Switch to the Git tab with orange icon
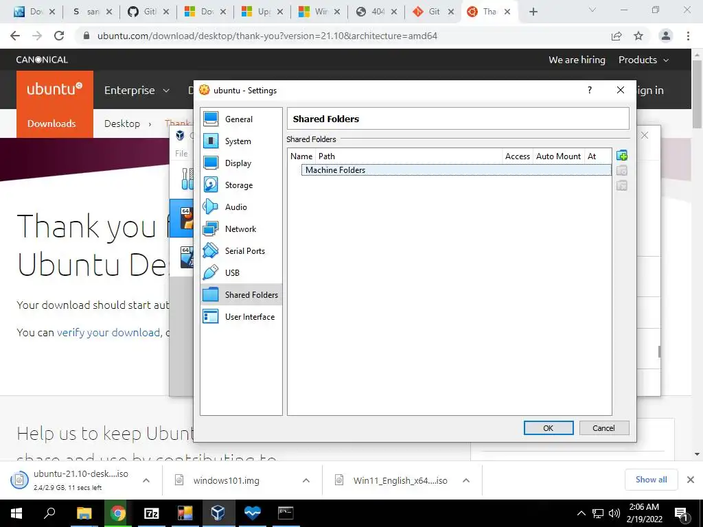This screenshot has width=703, height=527. coord(434,12)
